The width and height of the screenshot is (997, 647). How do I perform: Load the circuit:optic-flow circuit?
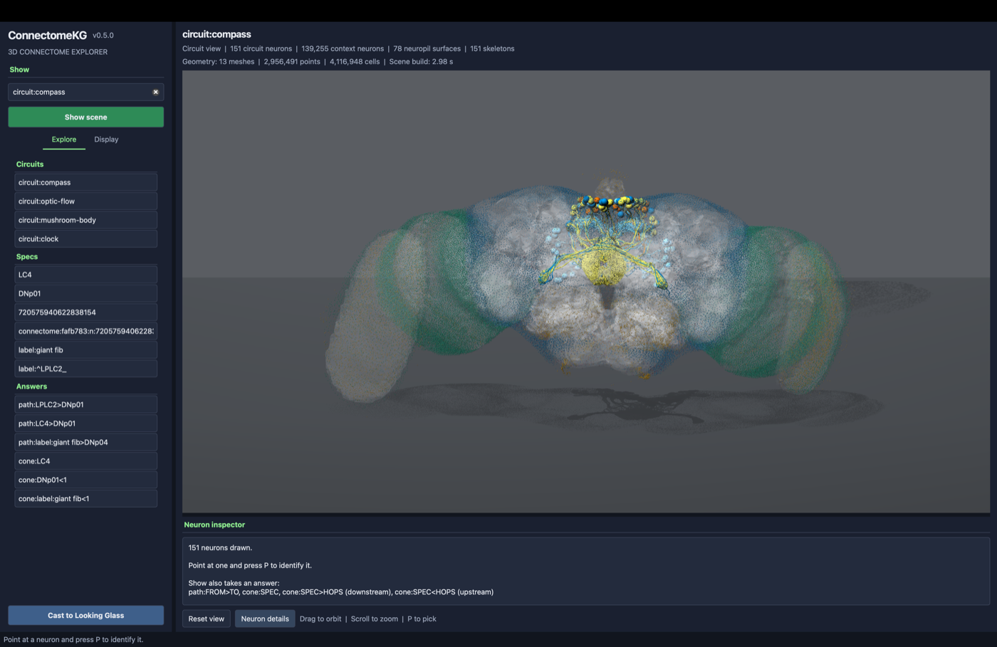point(85,201)
